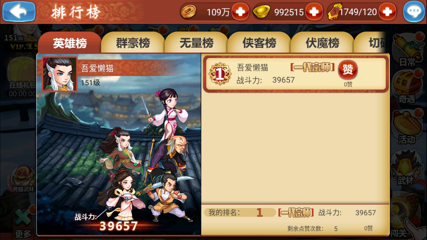Open the 日常 daily scroll icon
The width and height of the screenshot is (427, 240).
[407, 51]
